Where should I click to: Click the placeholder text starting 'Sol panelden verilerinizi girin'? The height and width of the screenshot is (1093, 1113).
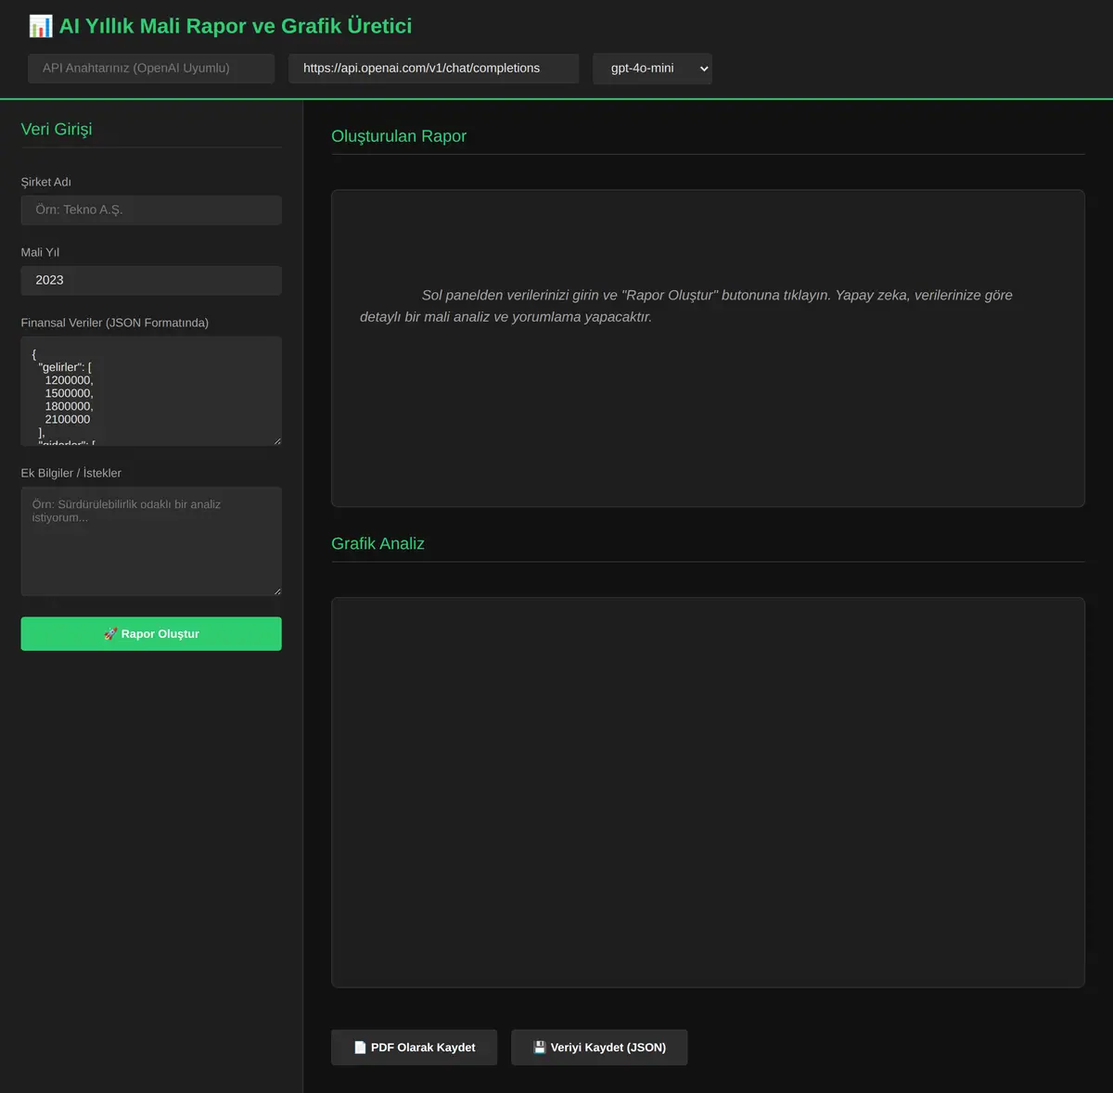[686, 306]
